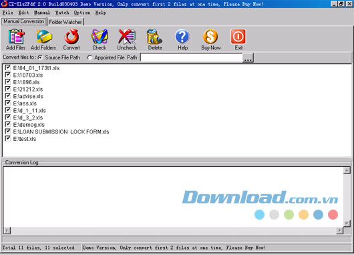Open the Help menu in the menu bar
Image resolution: width=354 pixels, height=255 pixels.
pyautogui.click(x=100, y=13)
